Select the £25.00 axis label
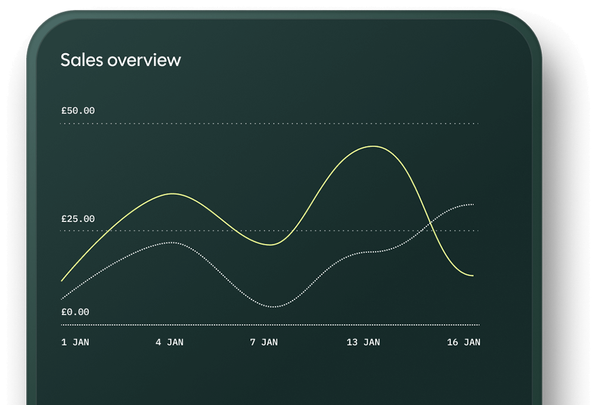Image resolution: width=596 pixels, height=405 pixels. [77, 219]
